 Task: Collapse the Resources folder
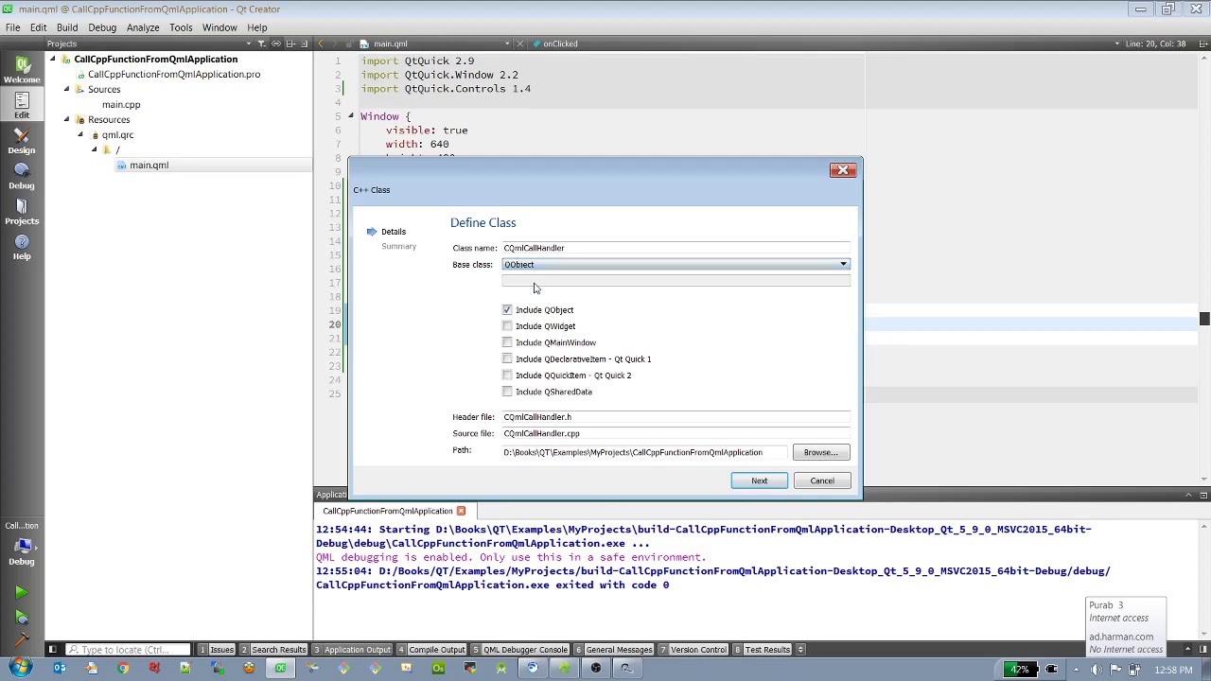coord(67,120)
